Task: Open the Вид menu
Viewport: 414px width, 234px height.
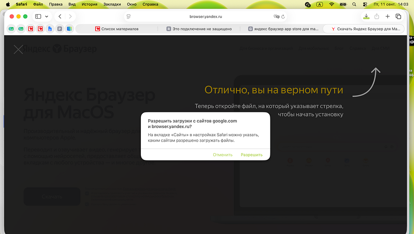Action: point(72,4)
